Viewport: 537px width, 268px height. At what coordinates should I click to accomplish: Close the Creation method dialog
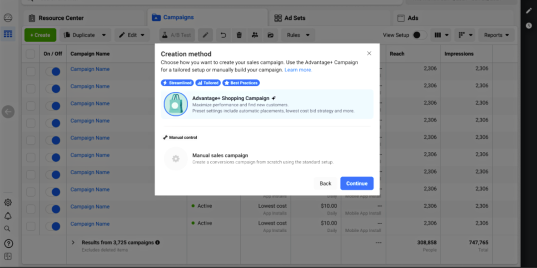tap(369, 53)
